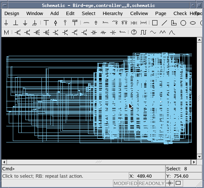The height and width of the screenshot is (188, 204).
Task: Click the scroll down arrow button
Action: coord(199,156)
